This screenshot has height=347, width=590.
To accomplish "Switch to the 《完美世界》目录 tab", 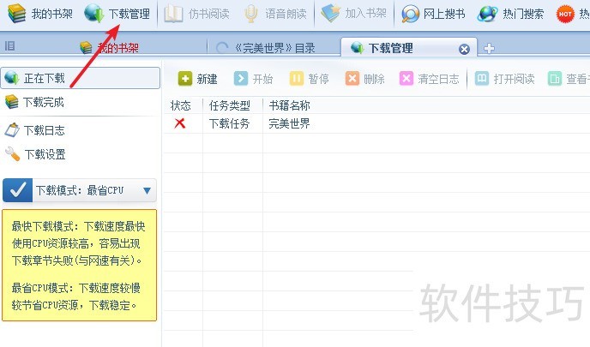I will click(x=266, y=48).
